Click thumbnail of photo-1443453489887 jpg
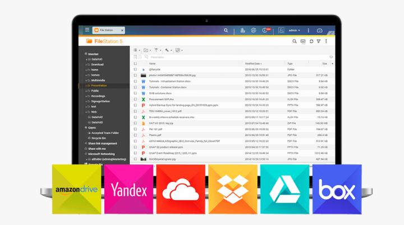The image size is (404, 225). [x=143, y=75]
